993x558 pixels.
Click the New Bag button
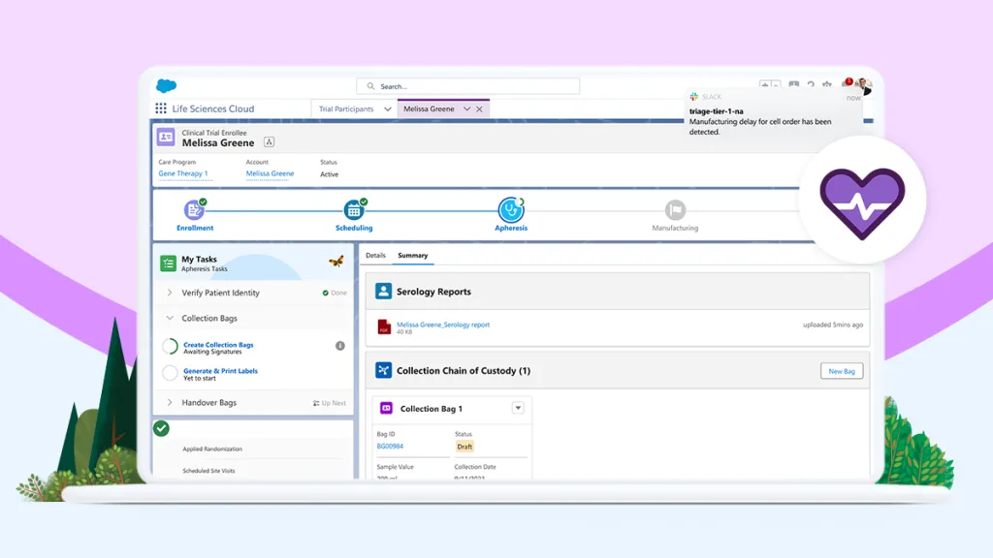[x=842, y=371]
